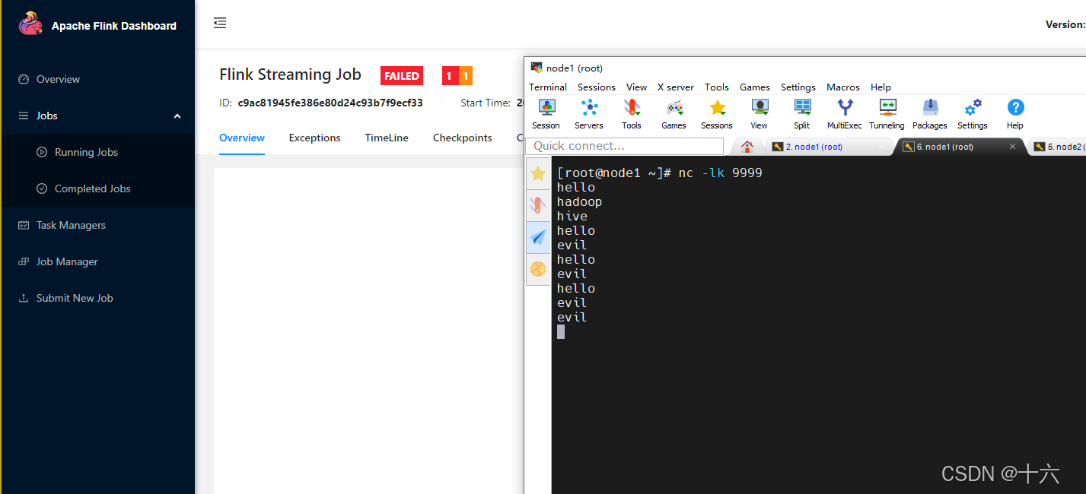Click the 'hive' terminal output line
The height and width of the screenshot is (494, 1086).
[572, 217]
